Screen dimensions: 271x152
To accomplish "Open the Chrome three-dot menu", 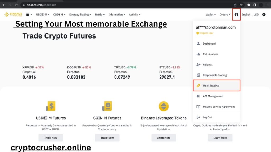I will coord(267,5).
